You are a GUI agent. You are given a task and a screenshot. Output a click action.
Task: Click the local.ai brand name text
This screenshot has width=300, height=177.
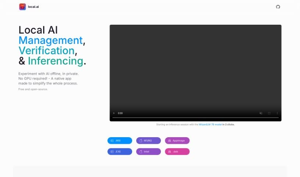(x=33, y=7)
